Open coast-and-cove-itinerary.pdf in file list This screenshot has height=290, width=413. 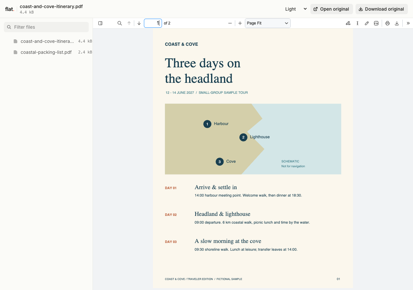coord(47,41)
